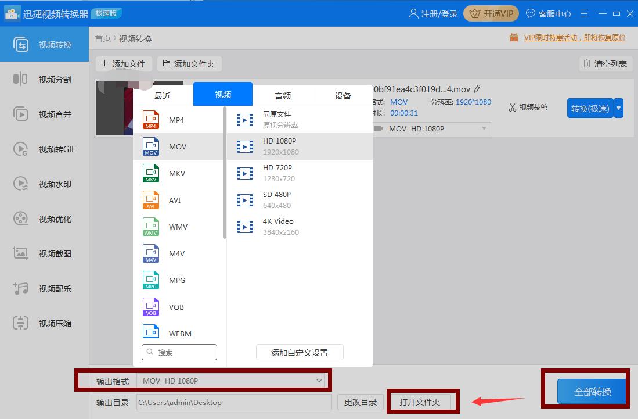Click the 打开文件夹 button
Screen dimensions: 638x419
coord(419,402)
